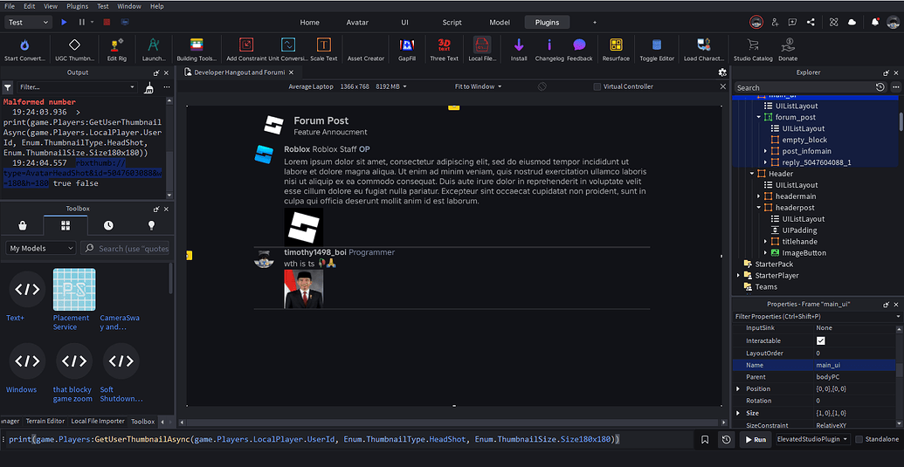Image resolution: width=904 pixels, height=467 pixels.
Task: Switch to the Avatar ribbon tab
Action: click(357, 23)
